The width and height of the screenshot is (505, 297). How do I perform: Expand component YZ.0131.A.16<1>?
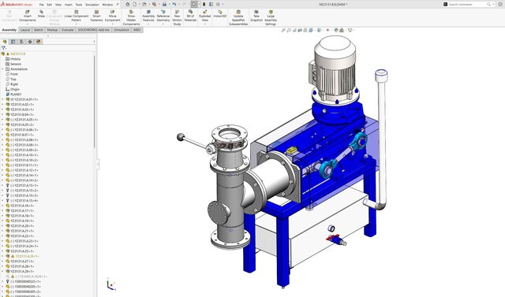[2, 206]
